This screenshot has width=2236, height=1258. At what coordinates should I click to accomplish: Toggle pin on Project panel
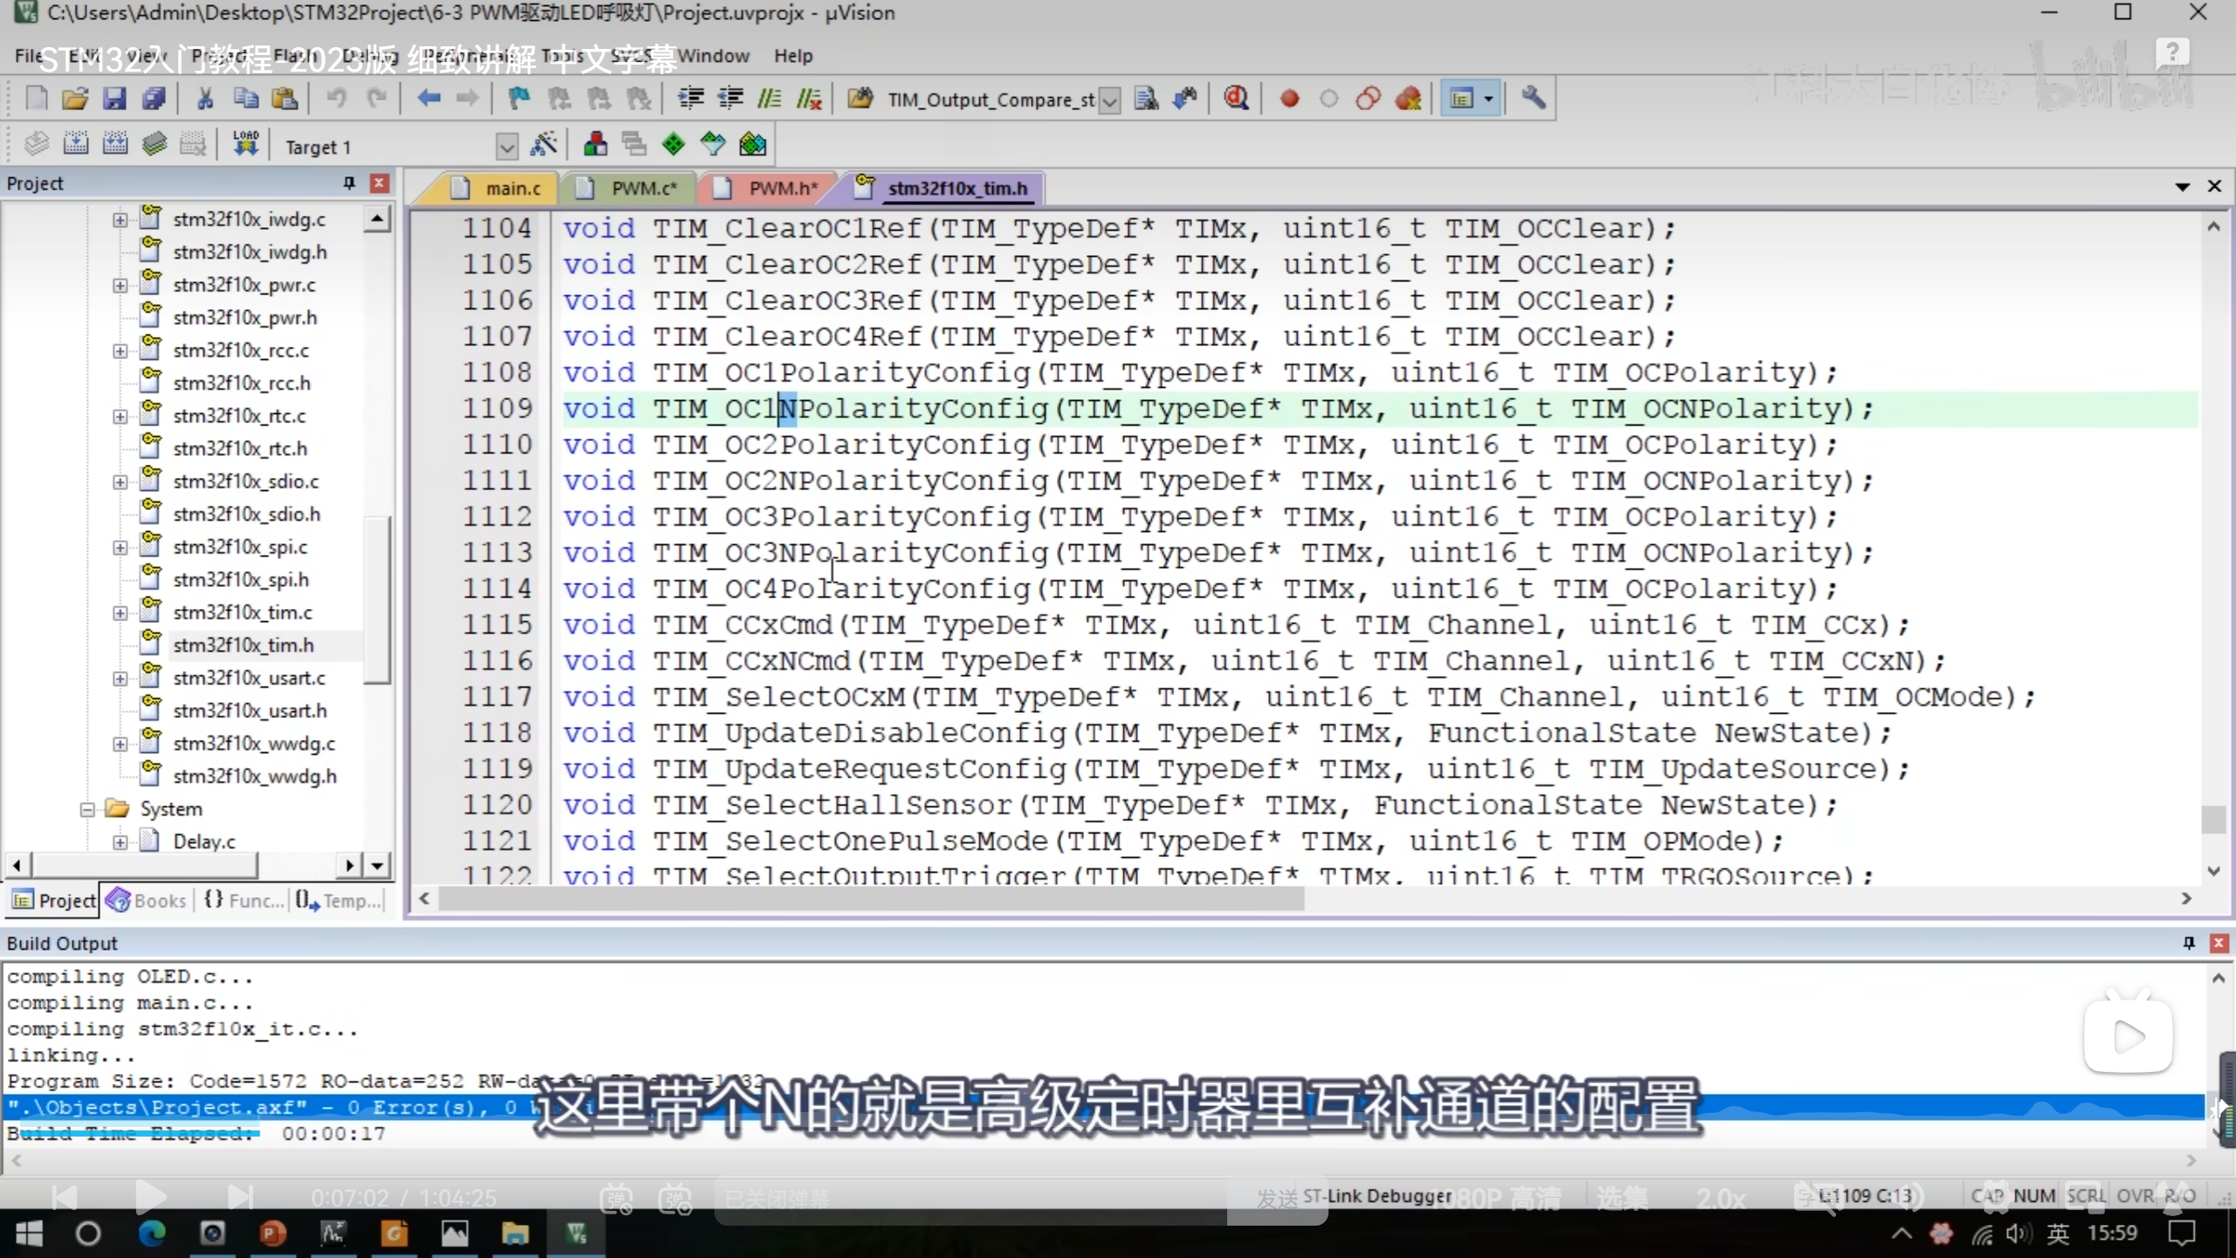pos(349,183)
